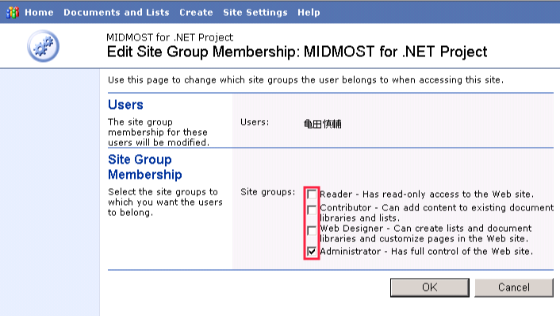Click 'Select the site groups to' helper text
The height and width of the screenshot is (316, 560).
(x=165, y=202)
